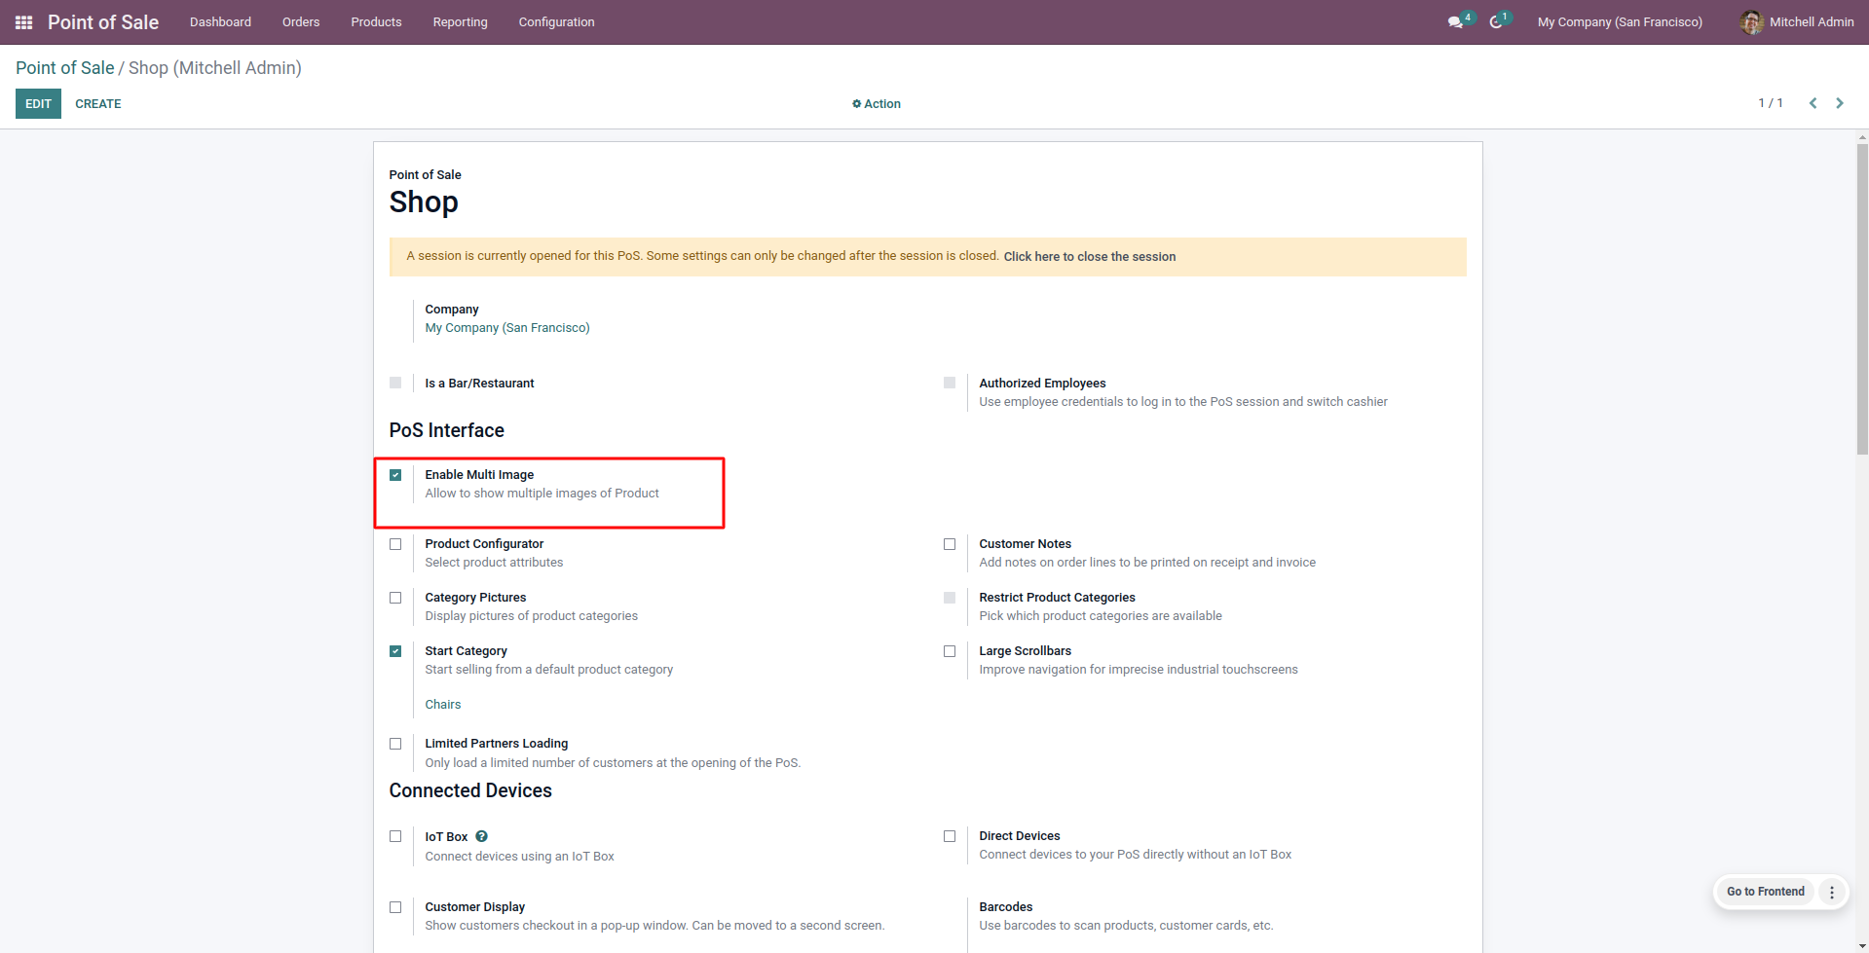Uncheck Start Category checkbox
The height and width of the screenshot is (953, 1869).
pyautogui.click(x=395, y=651)
